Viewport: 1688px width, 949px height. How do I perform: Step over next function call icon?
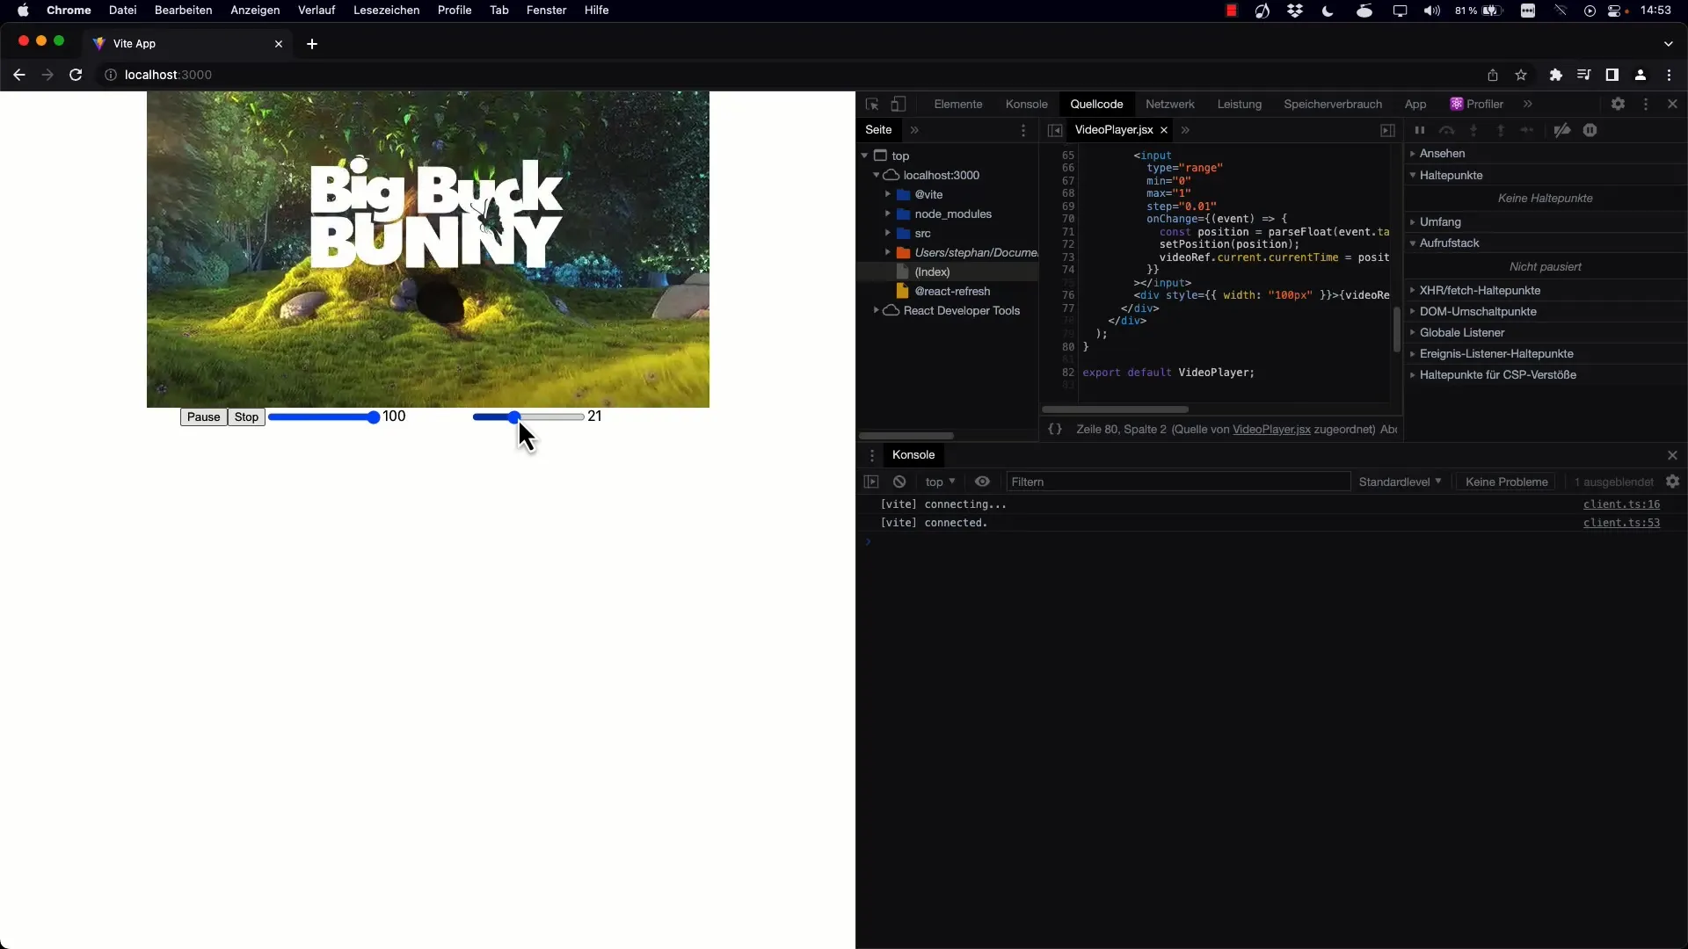1446,130
